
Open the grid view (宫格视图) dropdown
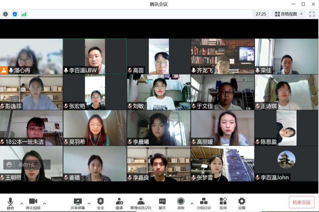(x=289, y=14)
